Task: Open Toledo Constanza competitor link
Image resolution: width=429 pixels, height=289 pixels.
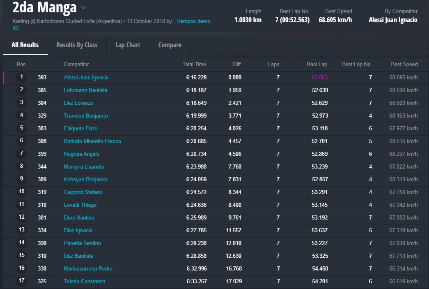Action: click(85, 281)
